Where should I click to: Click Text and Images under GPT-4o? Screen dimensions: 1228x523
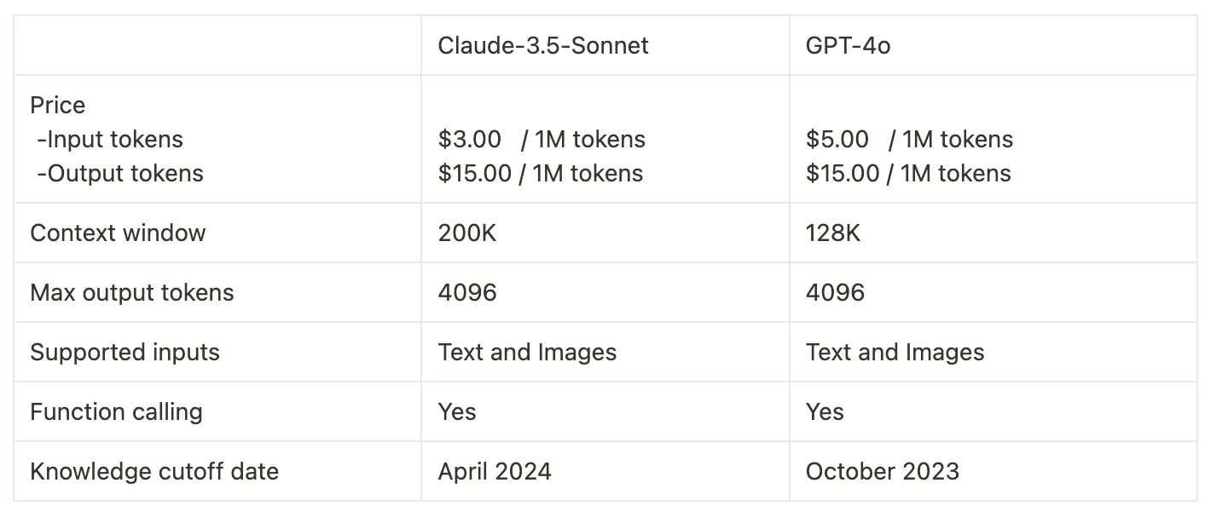click(895, 353)
